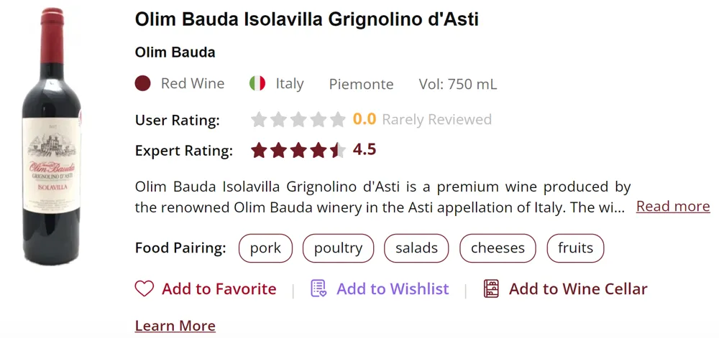Select the pork food pairing tag
The width and height of the screenshot is (719, 338).
(265, 248)
